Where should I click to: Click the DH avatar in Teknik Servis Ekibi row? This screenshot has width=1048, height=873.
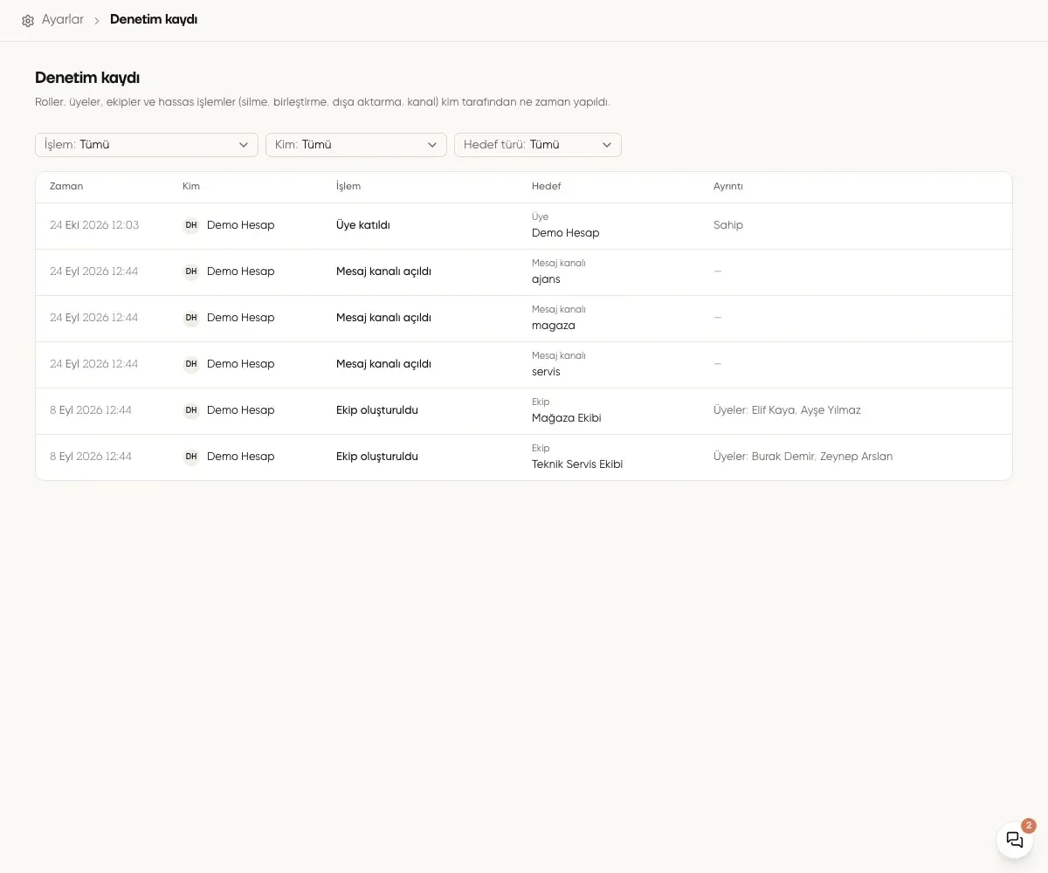191,457
